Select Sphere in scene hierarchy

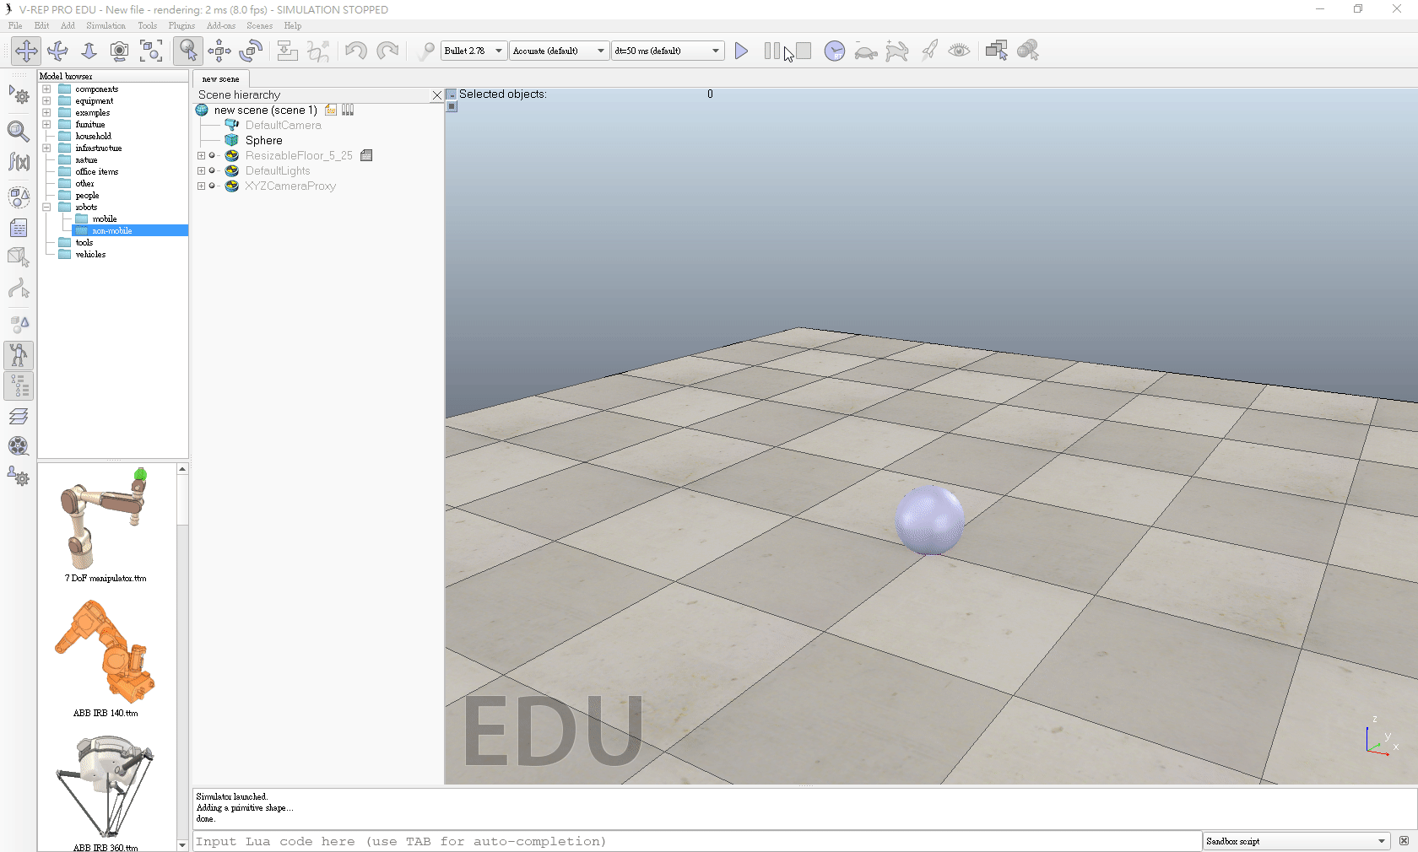tap(263, 140)
